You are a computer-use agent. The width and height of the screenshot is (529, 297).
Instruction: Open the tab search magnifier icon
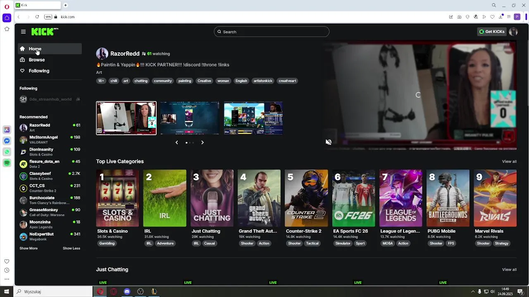point(494,5)
